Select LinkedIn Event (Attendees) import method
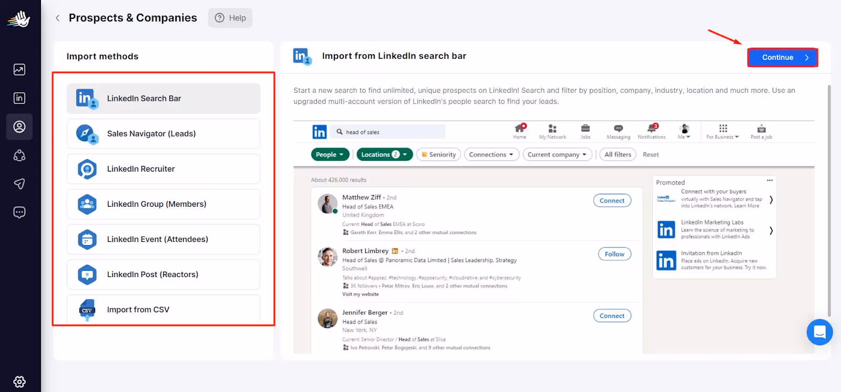This screenshot has height=392, width=841. (x=163, y=239)
